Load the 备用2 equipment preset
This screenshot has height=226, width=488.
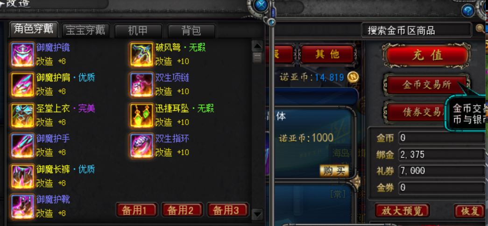coord(182,210)
